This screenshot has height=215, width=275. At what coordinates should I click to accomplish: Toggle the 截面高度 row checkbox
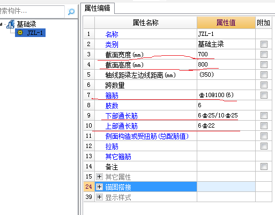[264, 65]
